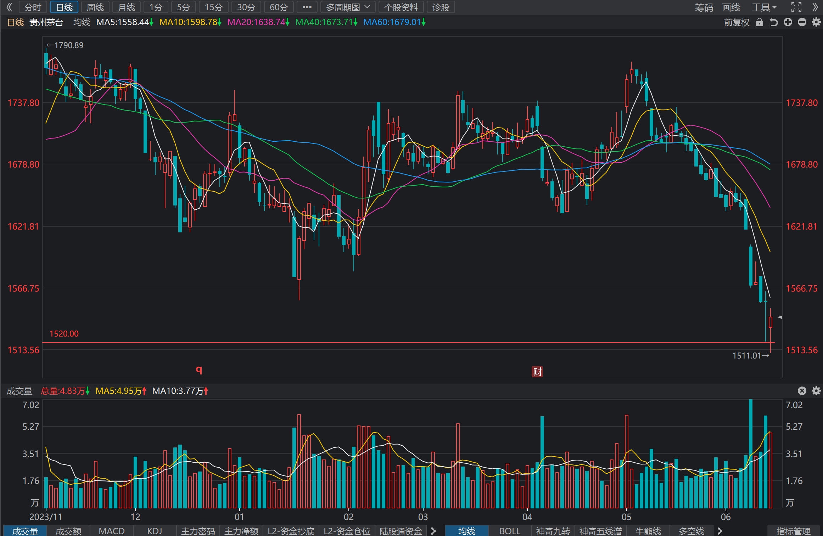The image size is (823, 536).
Task: Click the right double-chevron expand icon
Action: point(815,7)
